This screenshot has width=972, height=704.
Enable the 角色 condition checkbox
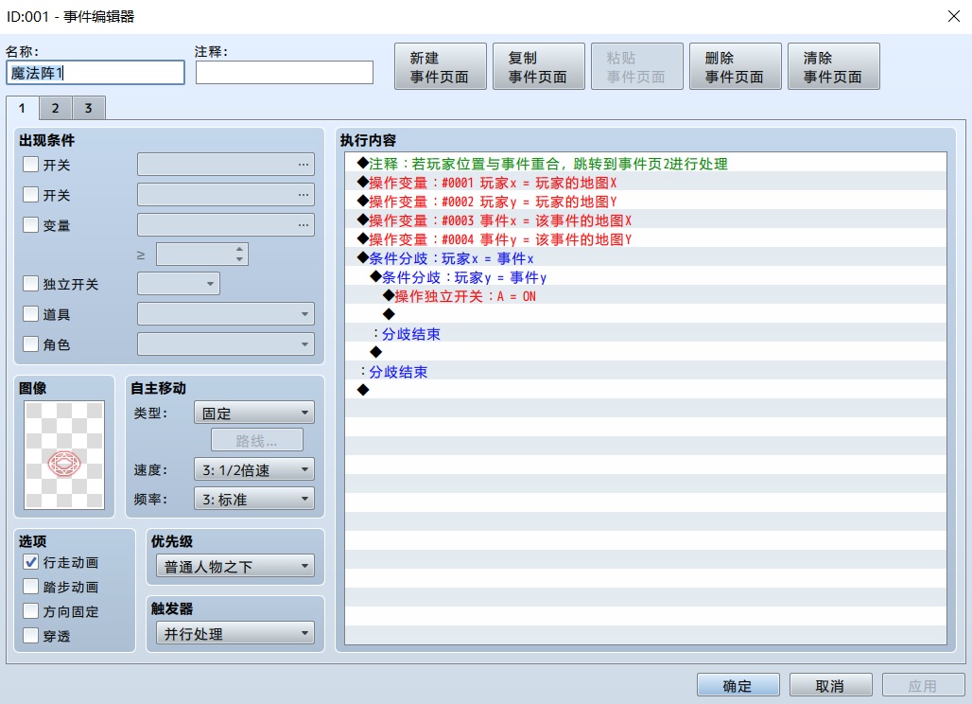30,343
